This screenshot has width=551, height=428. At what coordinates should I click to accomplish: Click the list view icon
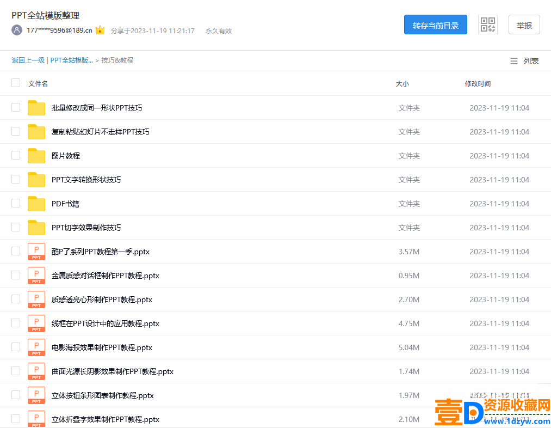point(514,61)
